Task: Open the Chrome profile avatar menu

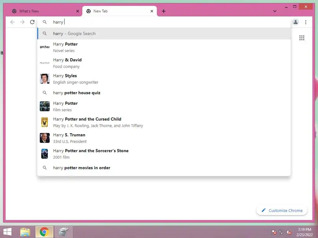Action: [296, 22]
